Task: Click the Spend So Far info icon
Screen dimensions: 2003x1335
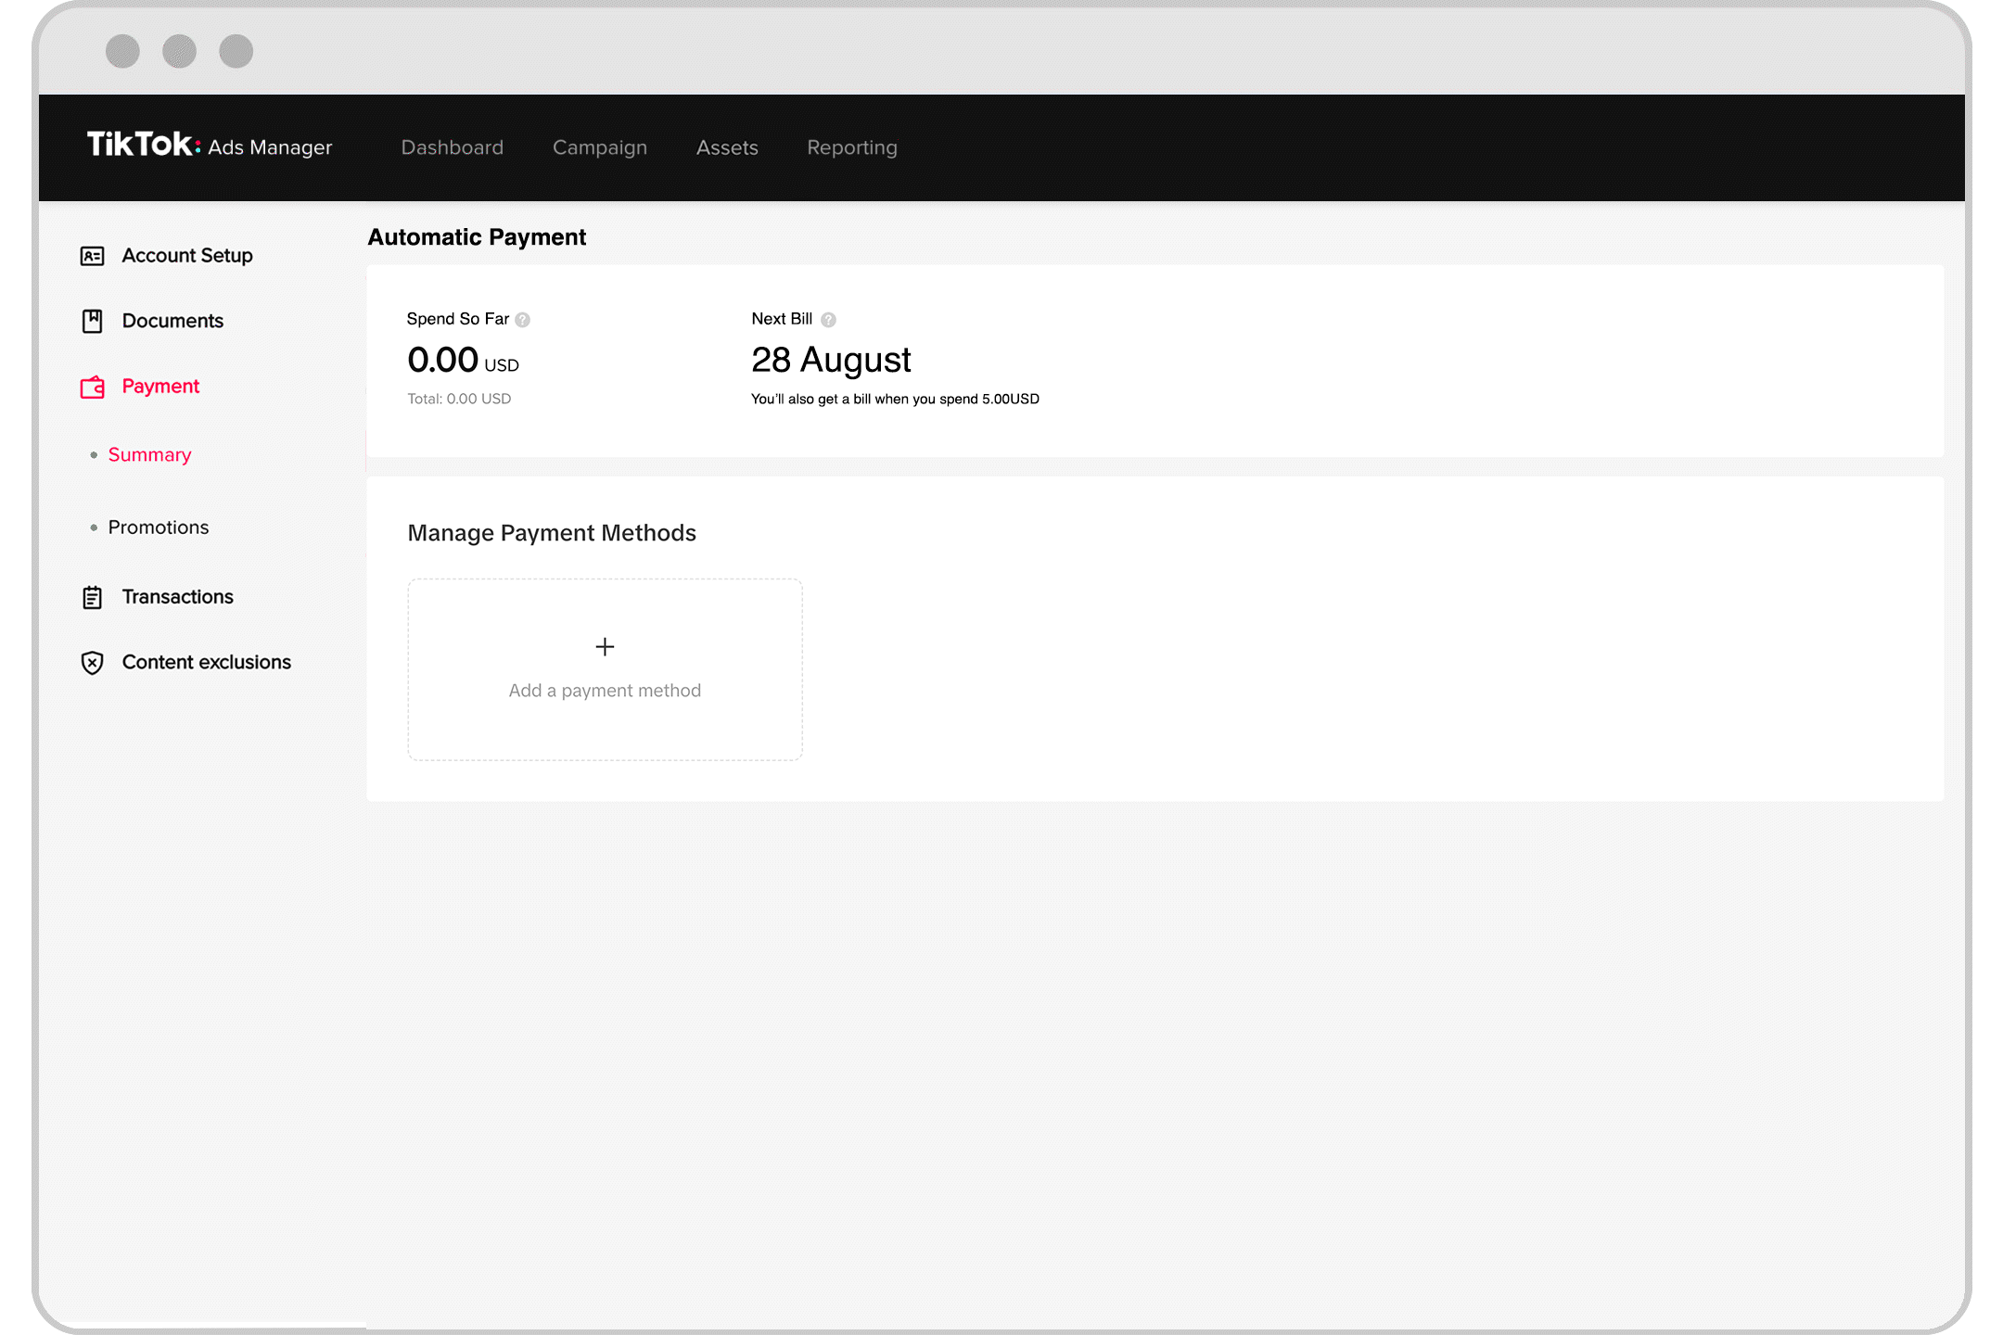Action: [523, 319]
